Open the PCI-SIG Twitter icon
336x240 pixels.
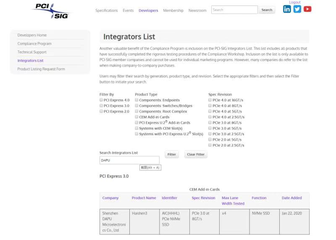(x=297, y=9)
